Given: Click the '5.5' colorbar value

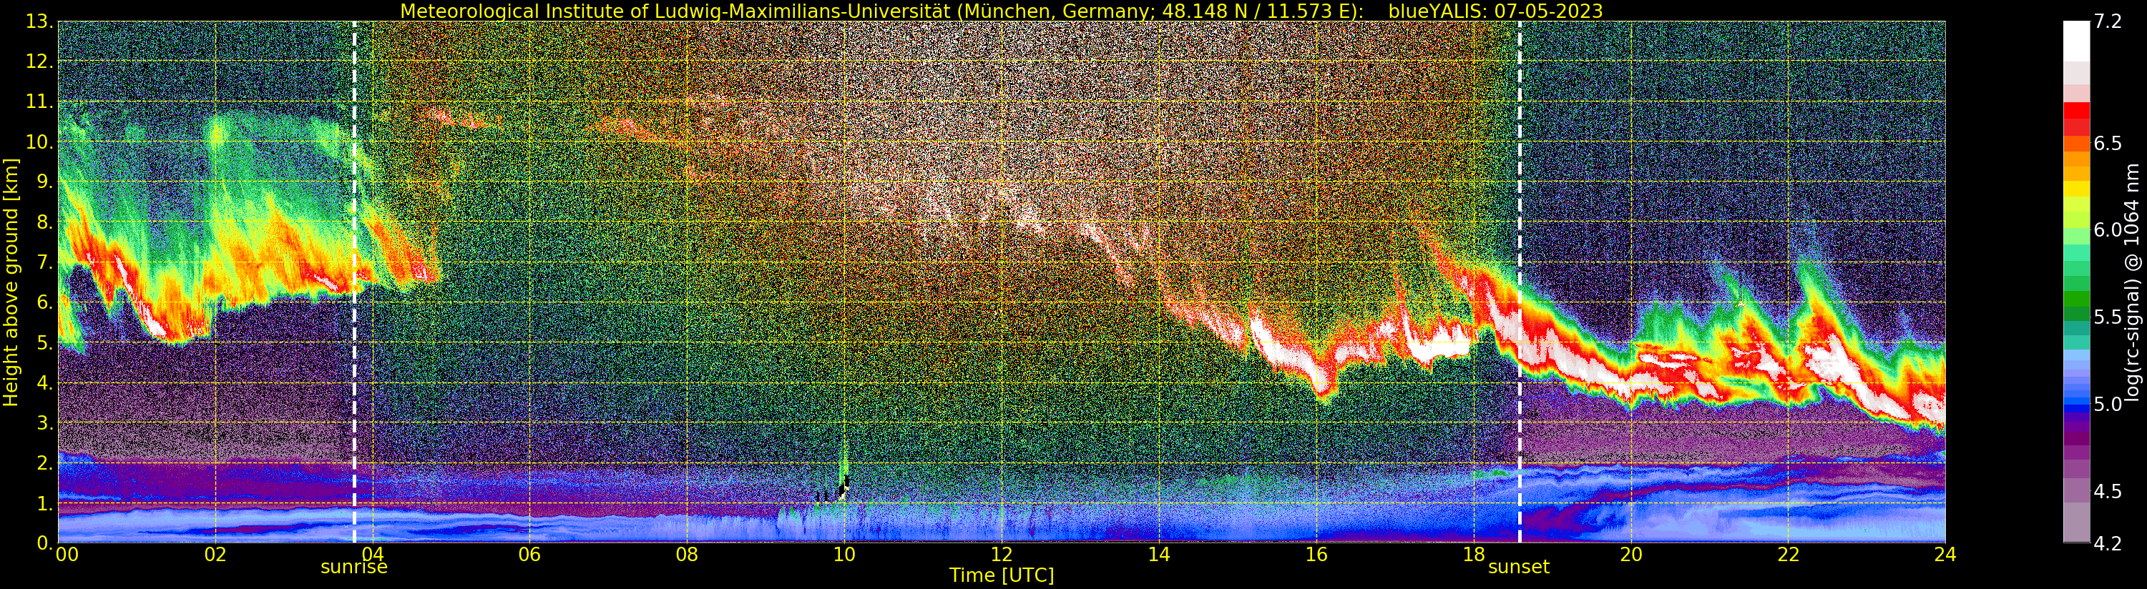Looking at the screenshot, I should [2108, 317].
